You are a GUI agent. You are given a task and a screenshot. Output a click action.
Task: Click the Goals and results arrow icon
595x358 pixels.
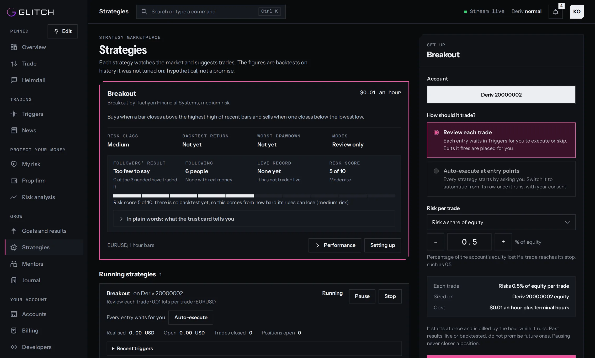coord(14,231)
